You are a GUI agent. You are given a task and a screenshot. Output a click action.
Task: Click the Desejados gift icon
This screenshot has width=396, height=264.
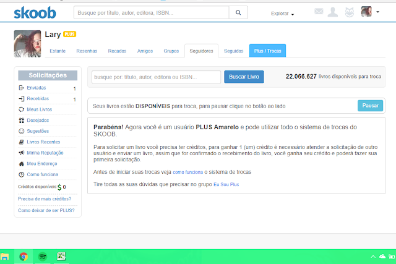pyautogui.click(x=22, y=121)
